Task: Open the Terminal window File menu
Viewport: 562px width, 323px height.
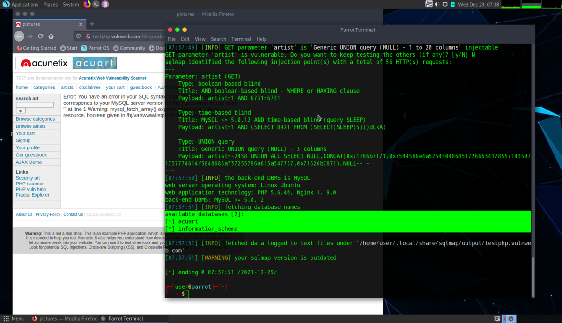Action: click(171, 39)
